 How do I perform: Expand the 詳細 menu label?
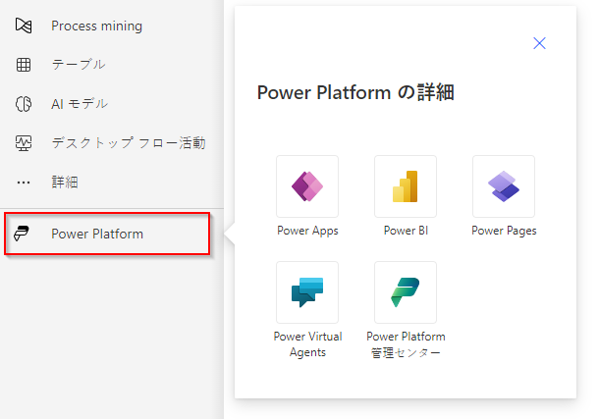[65, 183]
